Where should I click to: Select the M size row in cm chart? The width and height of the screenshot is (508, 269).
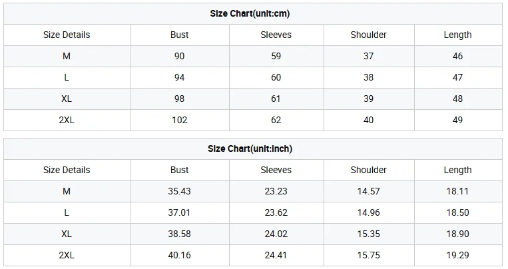[253, 56]
